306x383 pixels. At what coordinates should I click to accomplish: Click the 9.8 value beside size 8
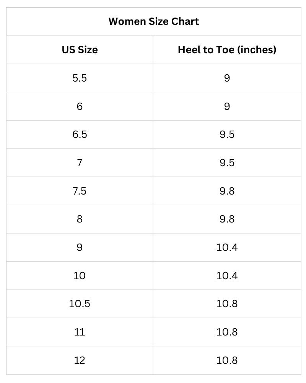227,219
